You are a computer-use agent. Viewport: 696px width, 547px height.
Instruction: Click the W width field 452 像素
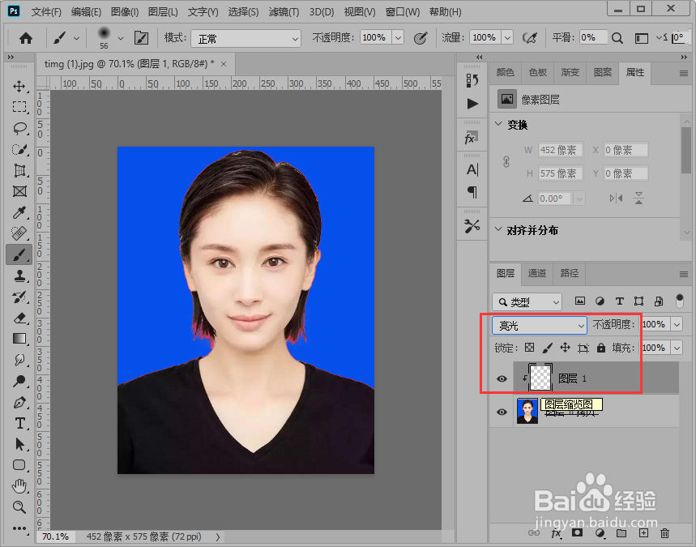click(x=561, y=150)
